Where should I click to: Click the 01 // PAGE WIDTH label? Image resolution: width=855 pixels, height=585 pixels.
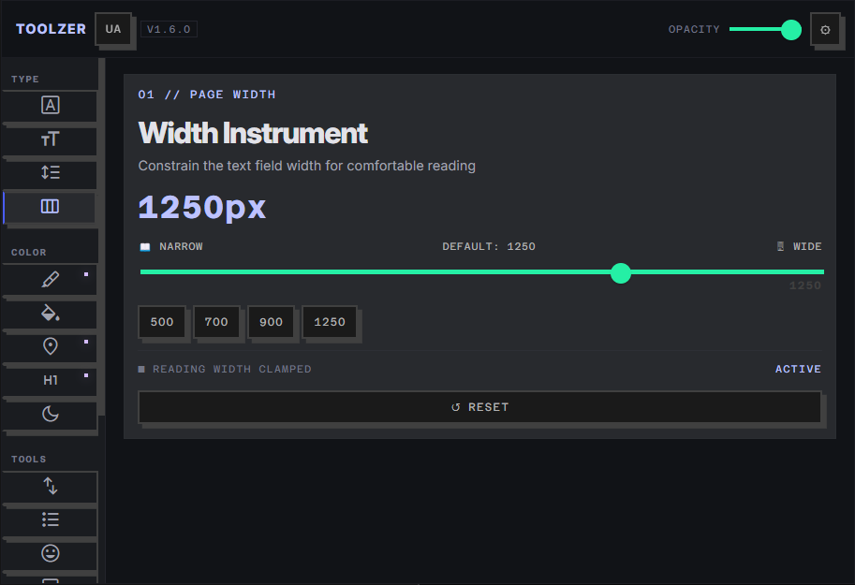[207, 95]
